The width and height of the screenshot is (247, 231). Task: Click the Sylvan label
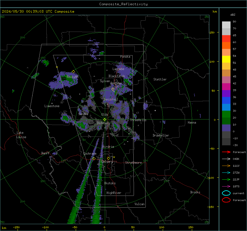[105, 81]
